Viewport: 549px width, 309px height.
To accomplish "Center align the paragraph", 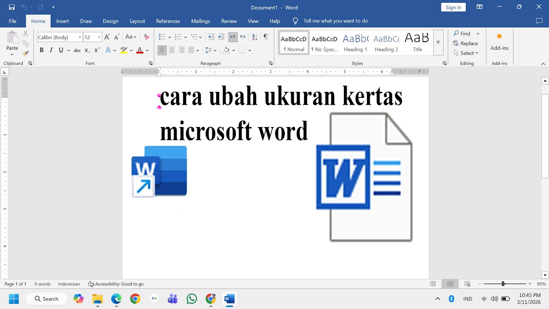I will pyautogui.click(x=172, y=50).
